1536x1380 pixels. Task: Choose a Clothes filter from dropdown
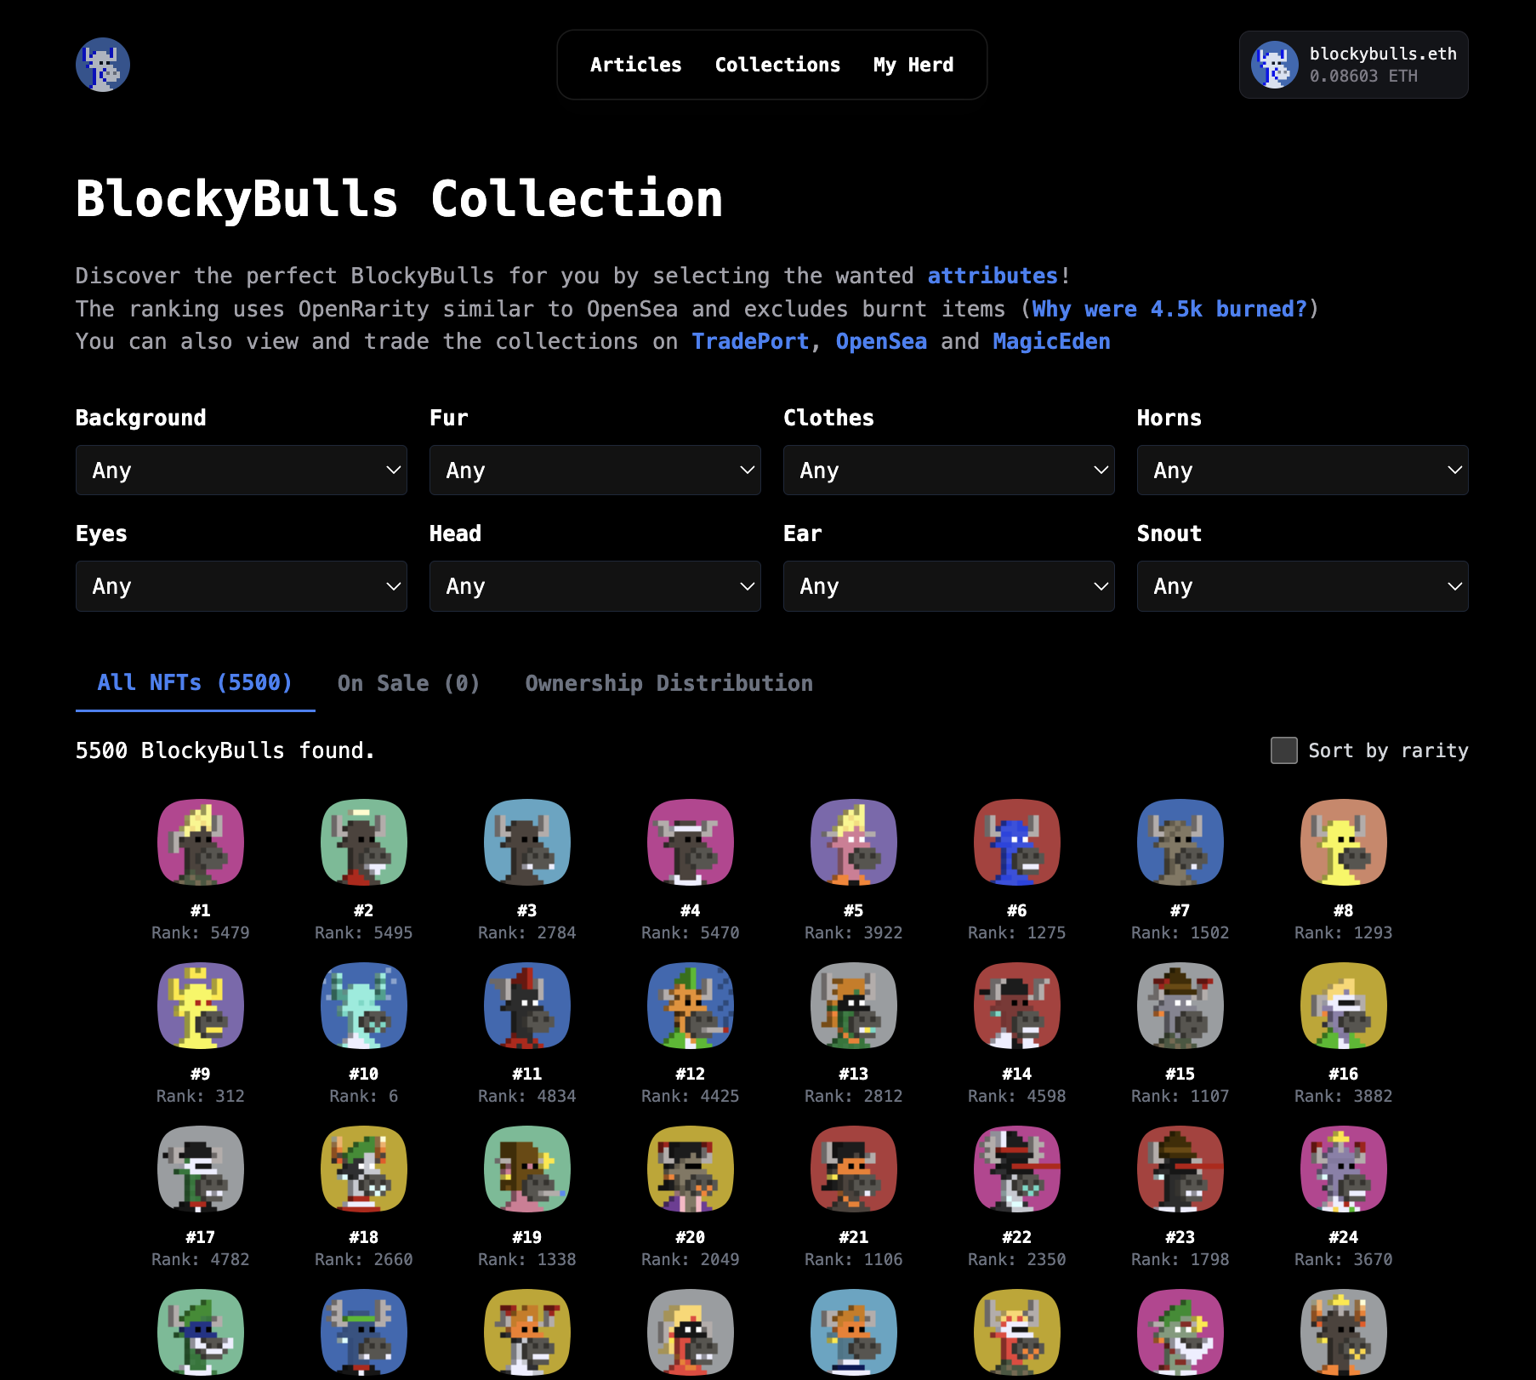tap(949, 470)
